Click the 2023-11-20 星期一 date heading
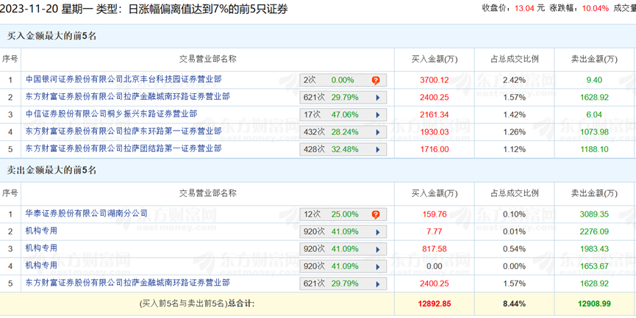 46,9
